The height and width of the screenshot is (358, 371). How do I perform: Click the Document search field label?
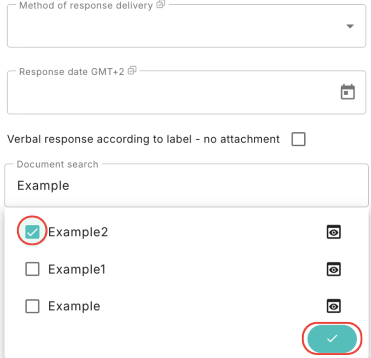pos(58,164)
